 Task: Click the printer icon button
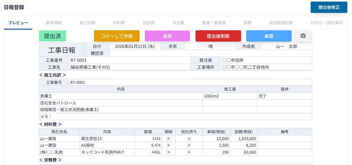click(303, 36)
